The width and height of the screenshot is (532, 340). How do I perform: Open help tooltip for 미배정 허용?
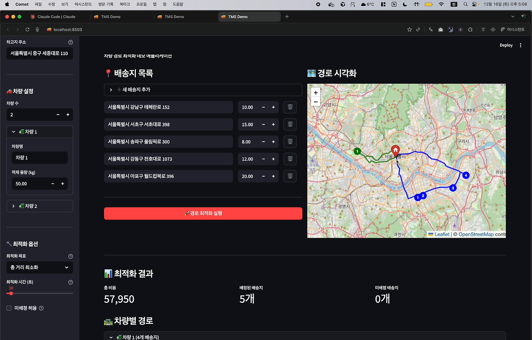coord(41,308)
